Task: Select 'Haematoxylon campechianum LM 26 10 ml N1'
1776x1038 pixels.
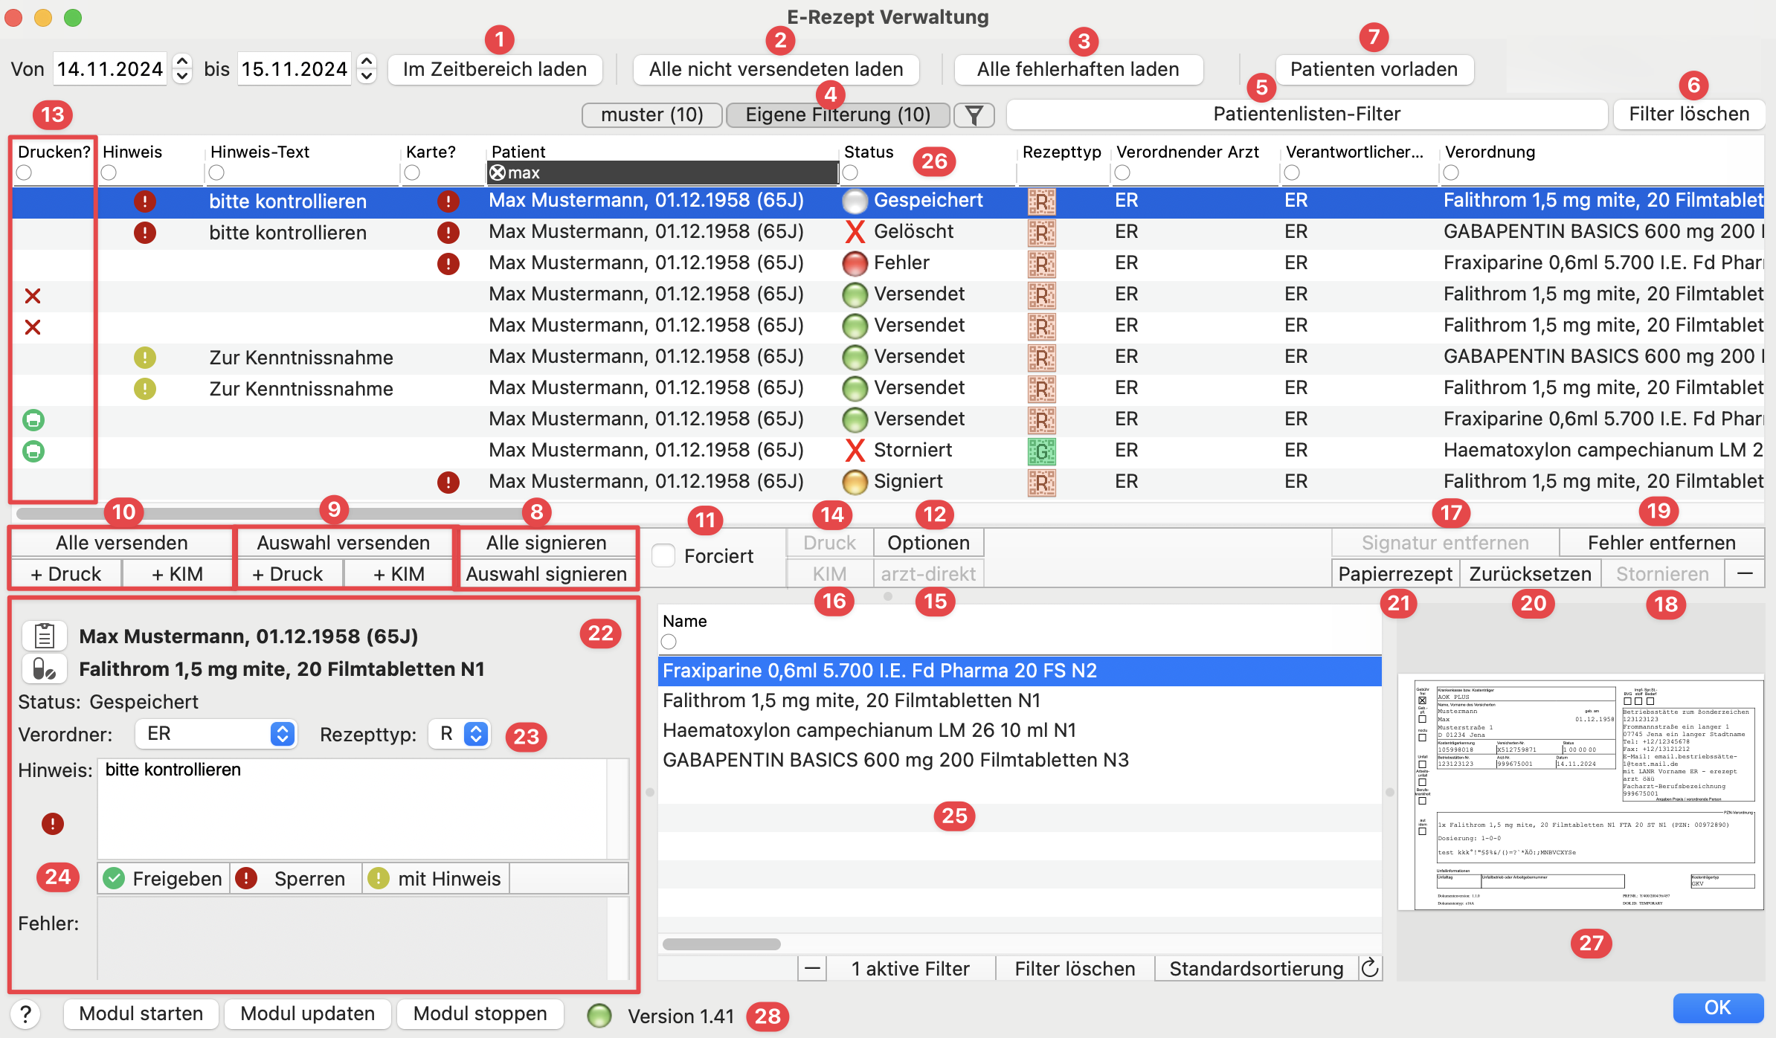Action: [869, 730]
